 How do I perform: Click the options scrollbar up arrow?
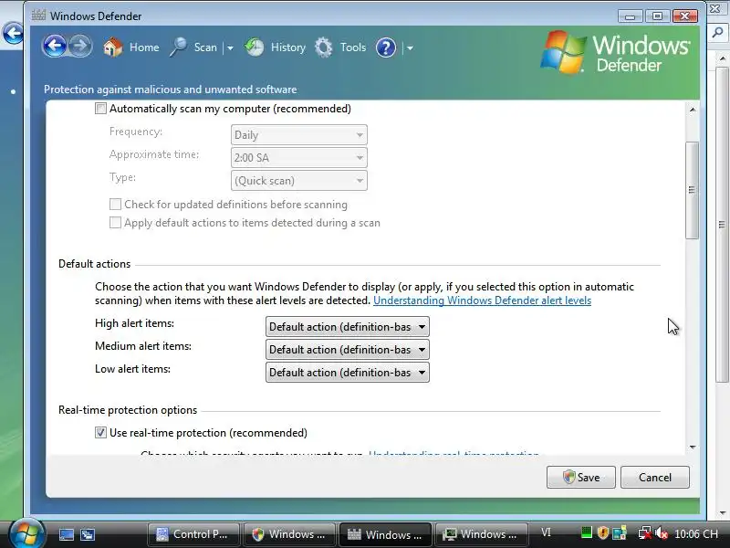[693, 110]
